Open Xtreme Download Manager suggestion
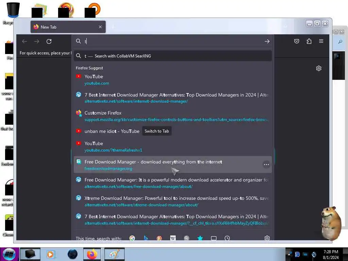 [x=173, y=201]
